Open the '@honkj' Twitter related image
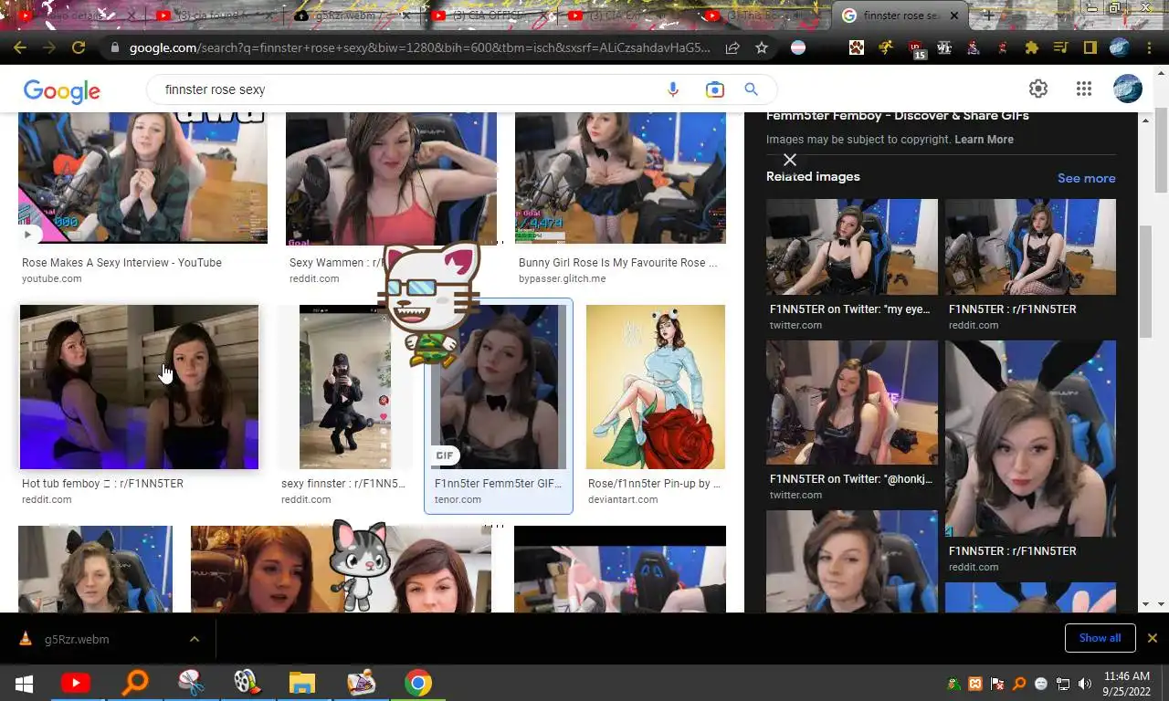This screenshot has width=1169, height=701. (x=852, y=403)
